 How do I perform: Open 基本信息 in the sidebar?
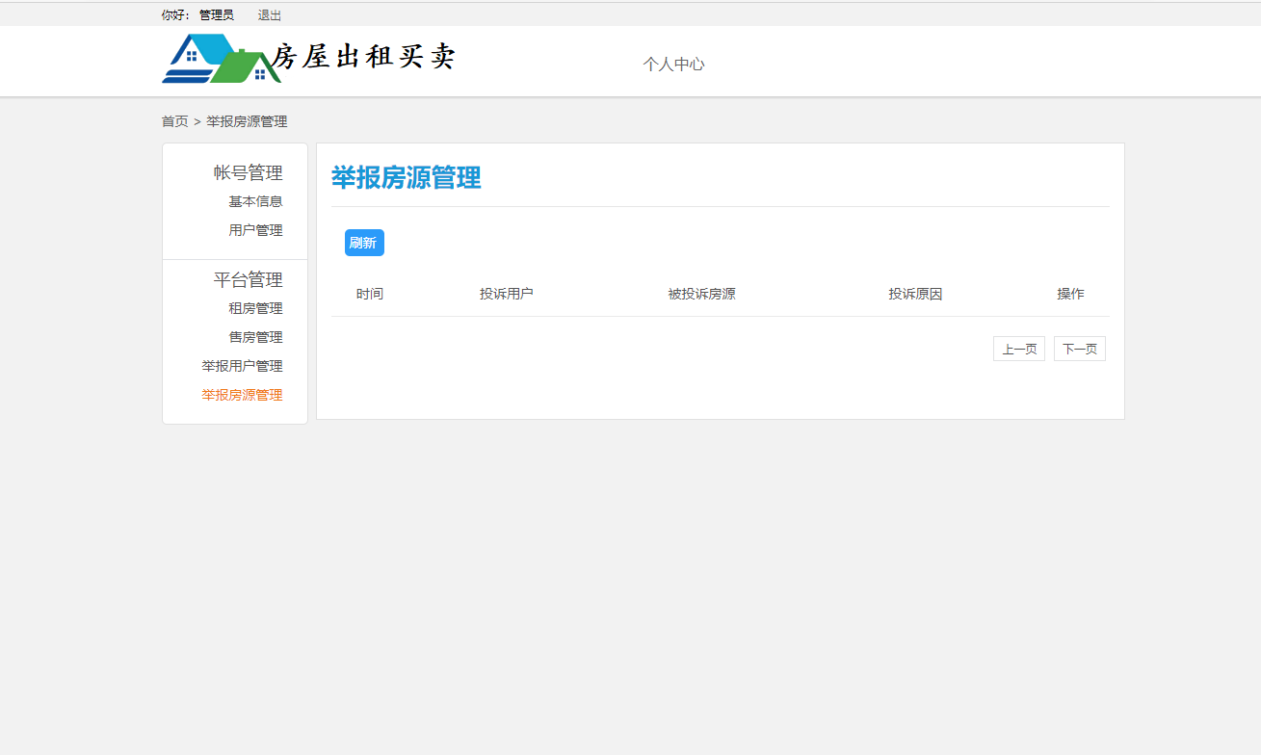(255, 200)
